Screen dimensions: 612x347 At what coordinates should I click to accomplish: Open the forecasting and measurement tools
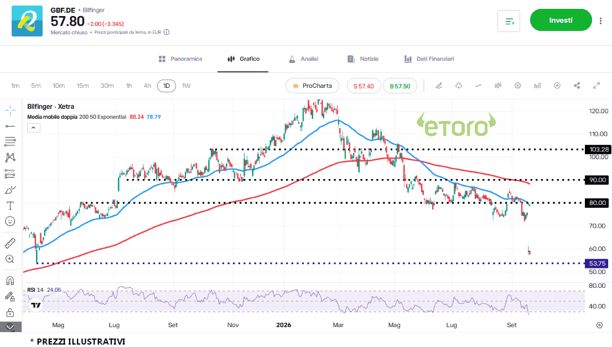click(x=10, y=173)
